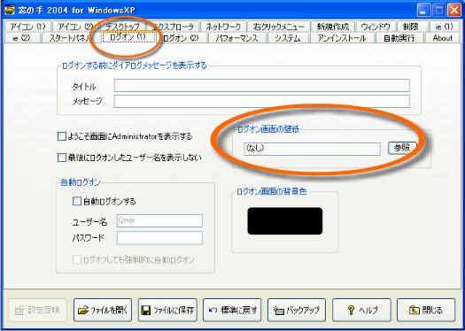Minimize the 窓の手 2004 window

(423, 11)
